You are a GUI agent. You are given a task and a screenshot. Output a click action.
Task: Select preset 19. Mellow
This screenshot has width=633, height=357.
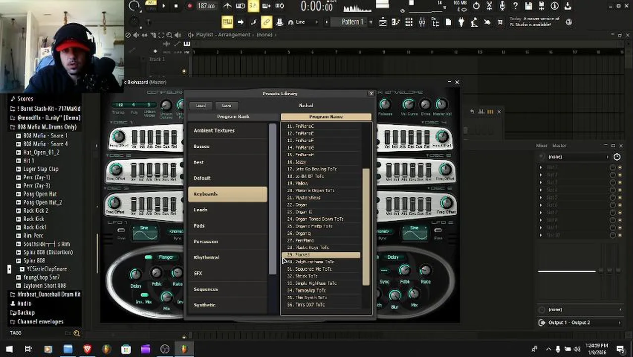[321, 183]
